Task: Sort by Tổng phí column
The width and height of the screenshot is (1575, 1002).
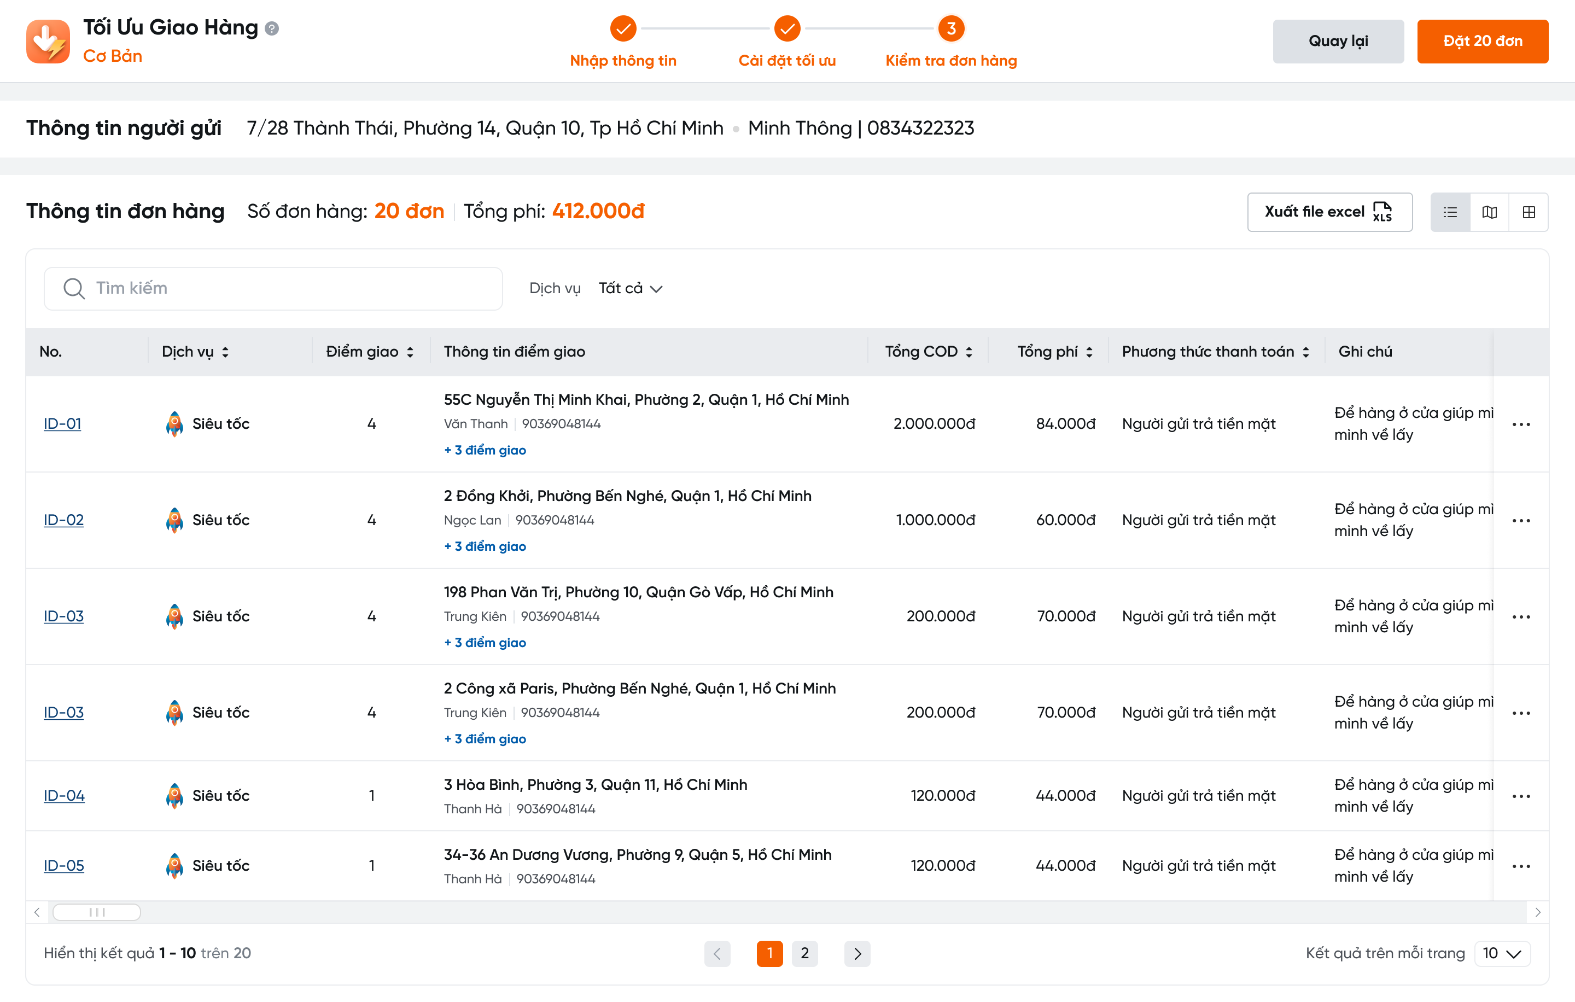Action: pos(1089,352)
